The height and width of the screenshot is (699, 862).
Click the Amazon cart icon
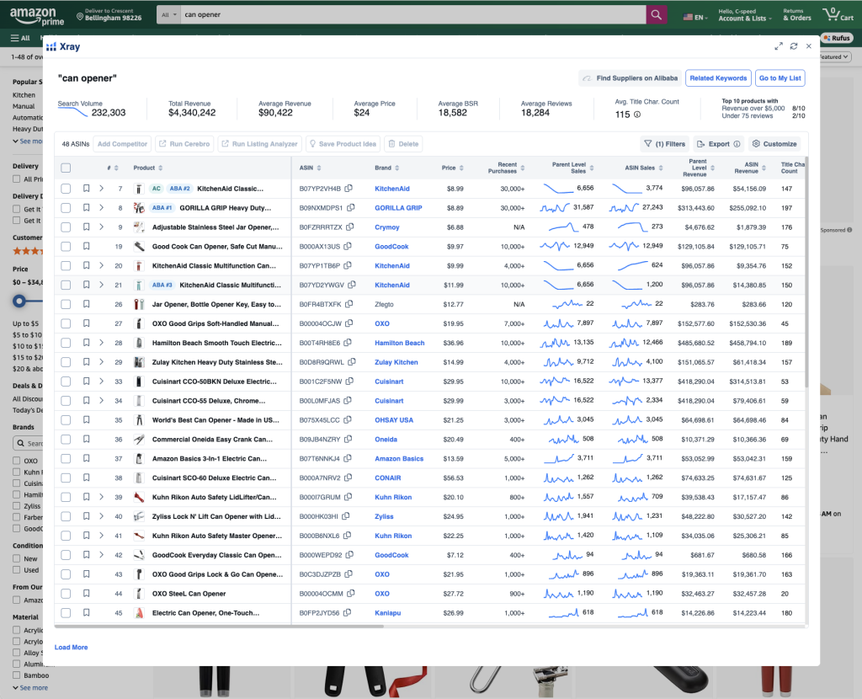[x=837, y=15]
